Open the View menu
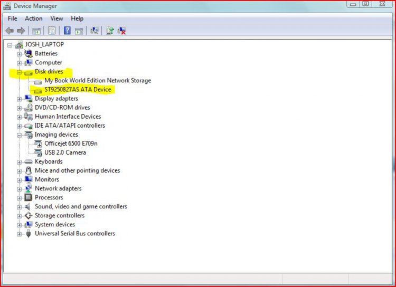The height and width of the screenshot is (287, 396). [x=56, y=18]
